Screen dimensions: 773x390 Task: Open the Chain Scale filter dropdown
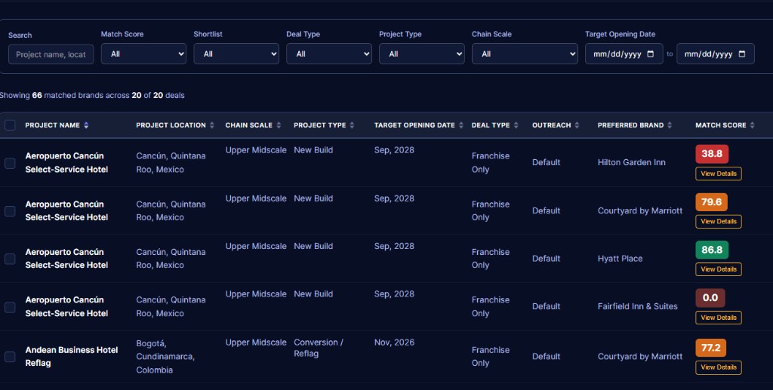click(525, 54)
